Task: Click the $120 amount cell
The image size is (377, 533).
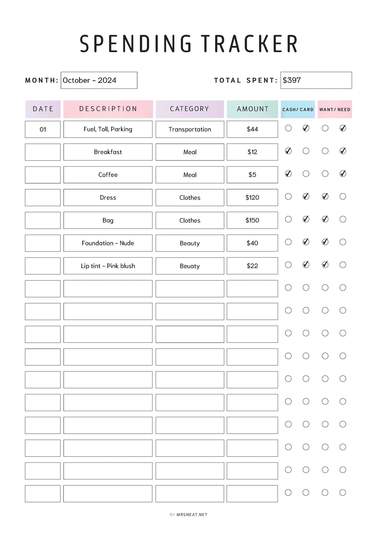Action: point(252,197)
